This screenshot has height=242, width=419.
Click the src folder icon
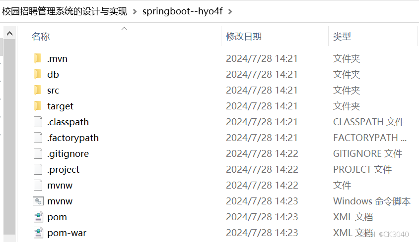click(x=38, y=90)
